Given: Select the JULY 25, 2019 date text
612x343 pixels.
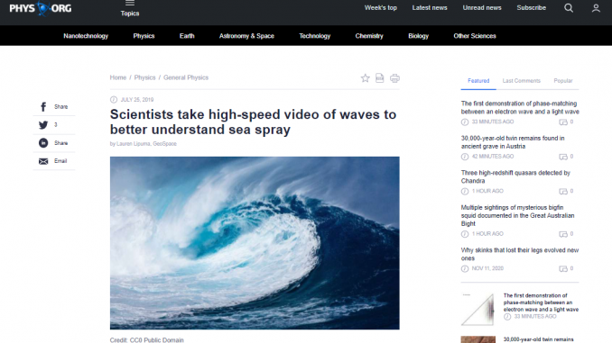Looking at the screenshot, I should click(137, 100).
